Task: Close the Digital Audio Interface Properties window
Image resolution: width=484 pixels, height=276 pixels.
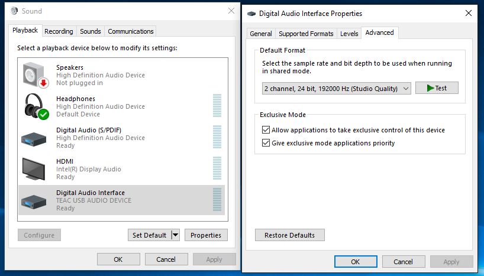Action: 468,13
